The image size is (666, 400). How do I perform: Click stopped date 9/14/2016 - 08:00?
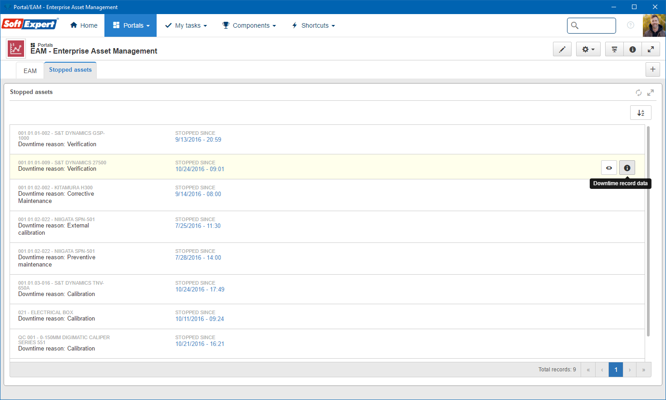point(198,194)
